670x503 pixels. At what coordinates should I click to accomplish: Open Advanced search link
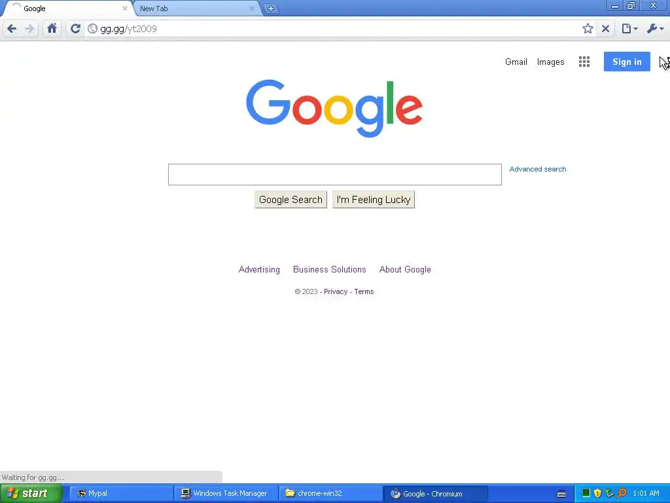538,169
